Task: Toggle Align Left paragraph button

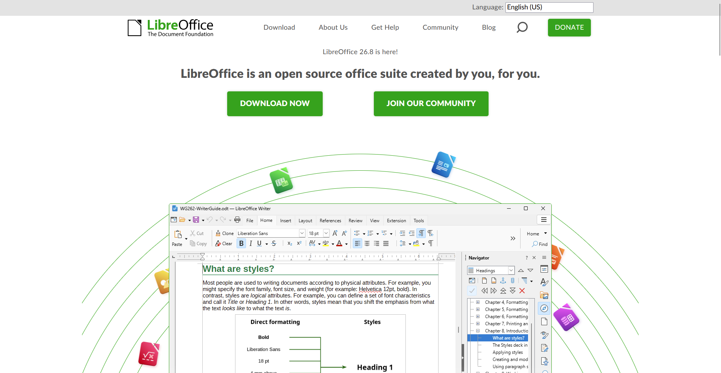Action: point(357,244)
